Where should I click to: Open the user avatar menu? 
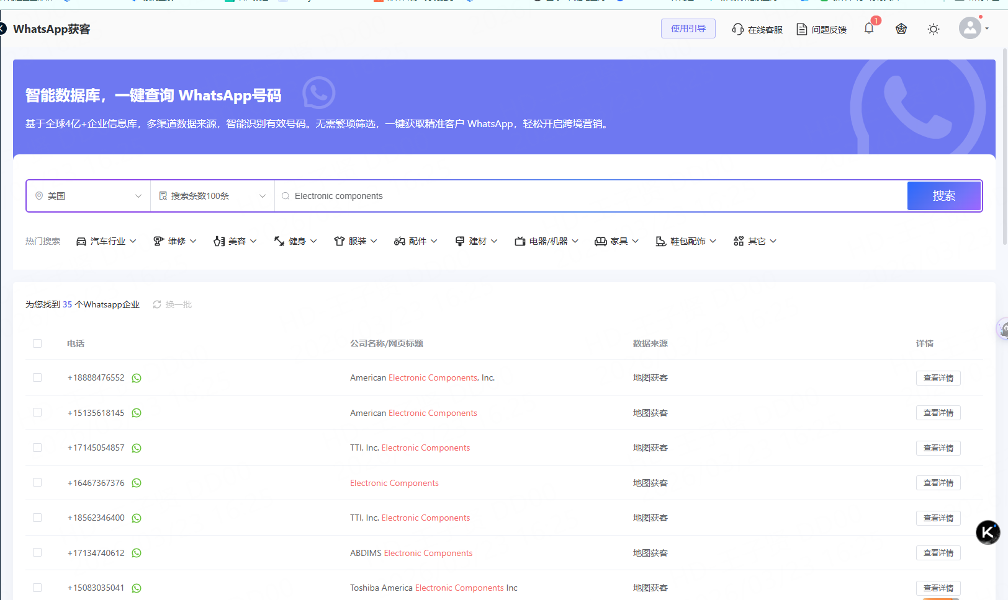(x=970, y=28)
